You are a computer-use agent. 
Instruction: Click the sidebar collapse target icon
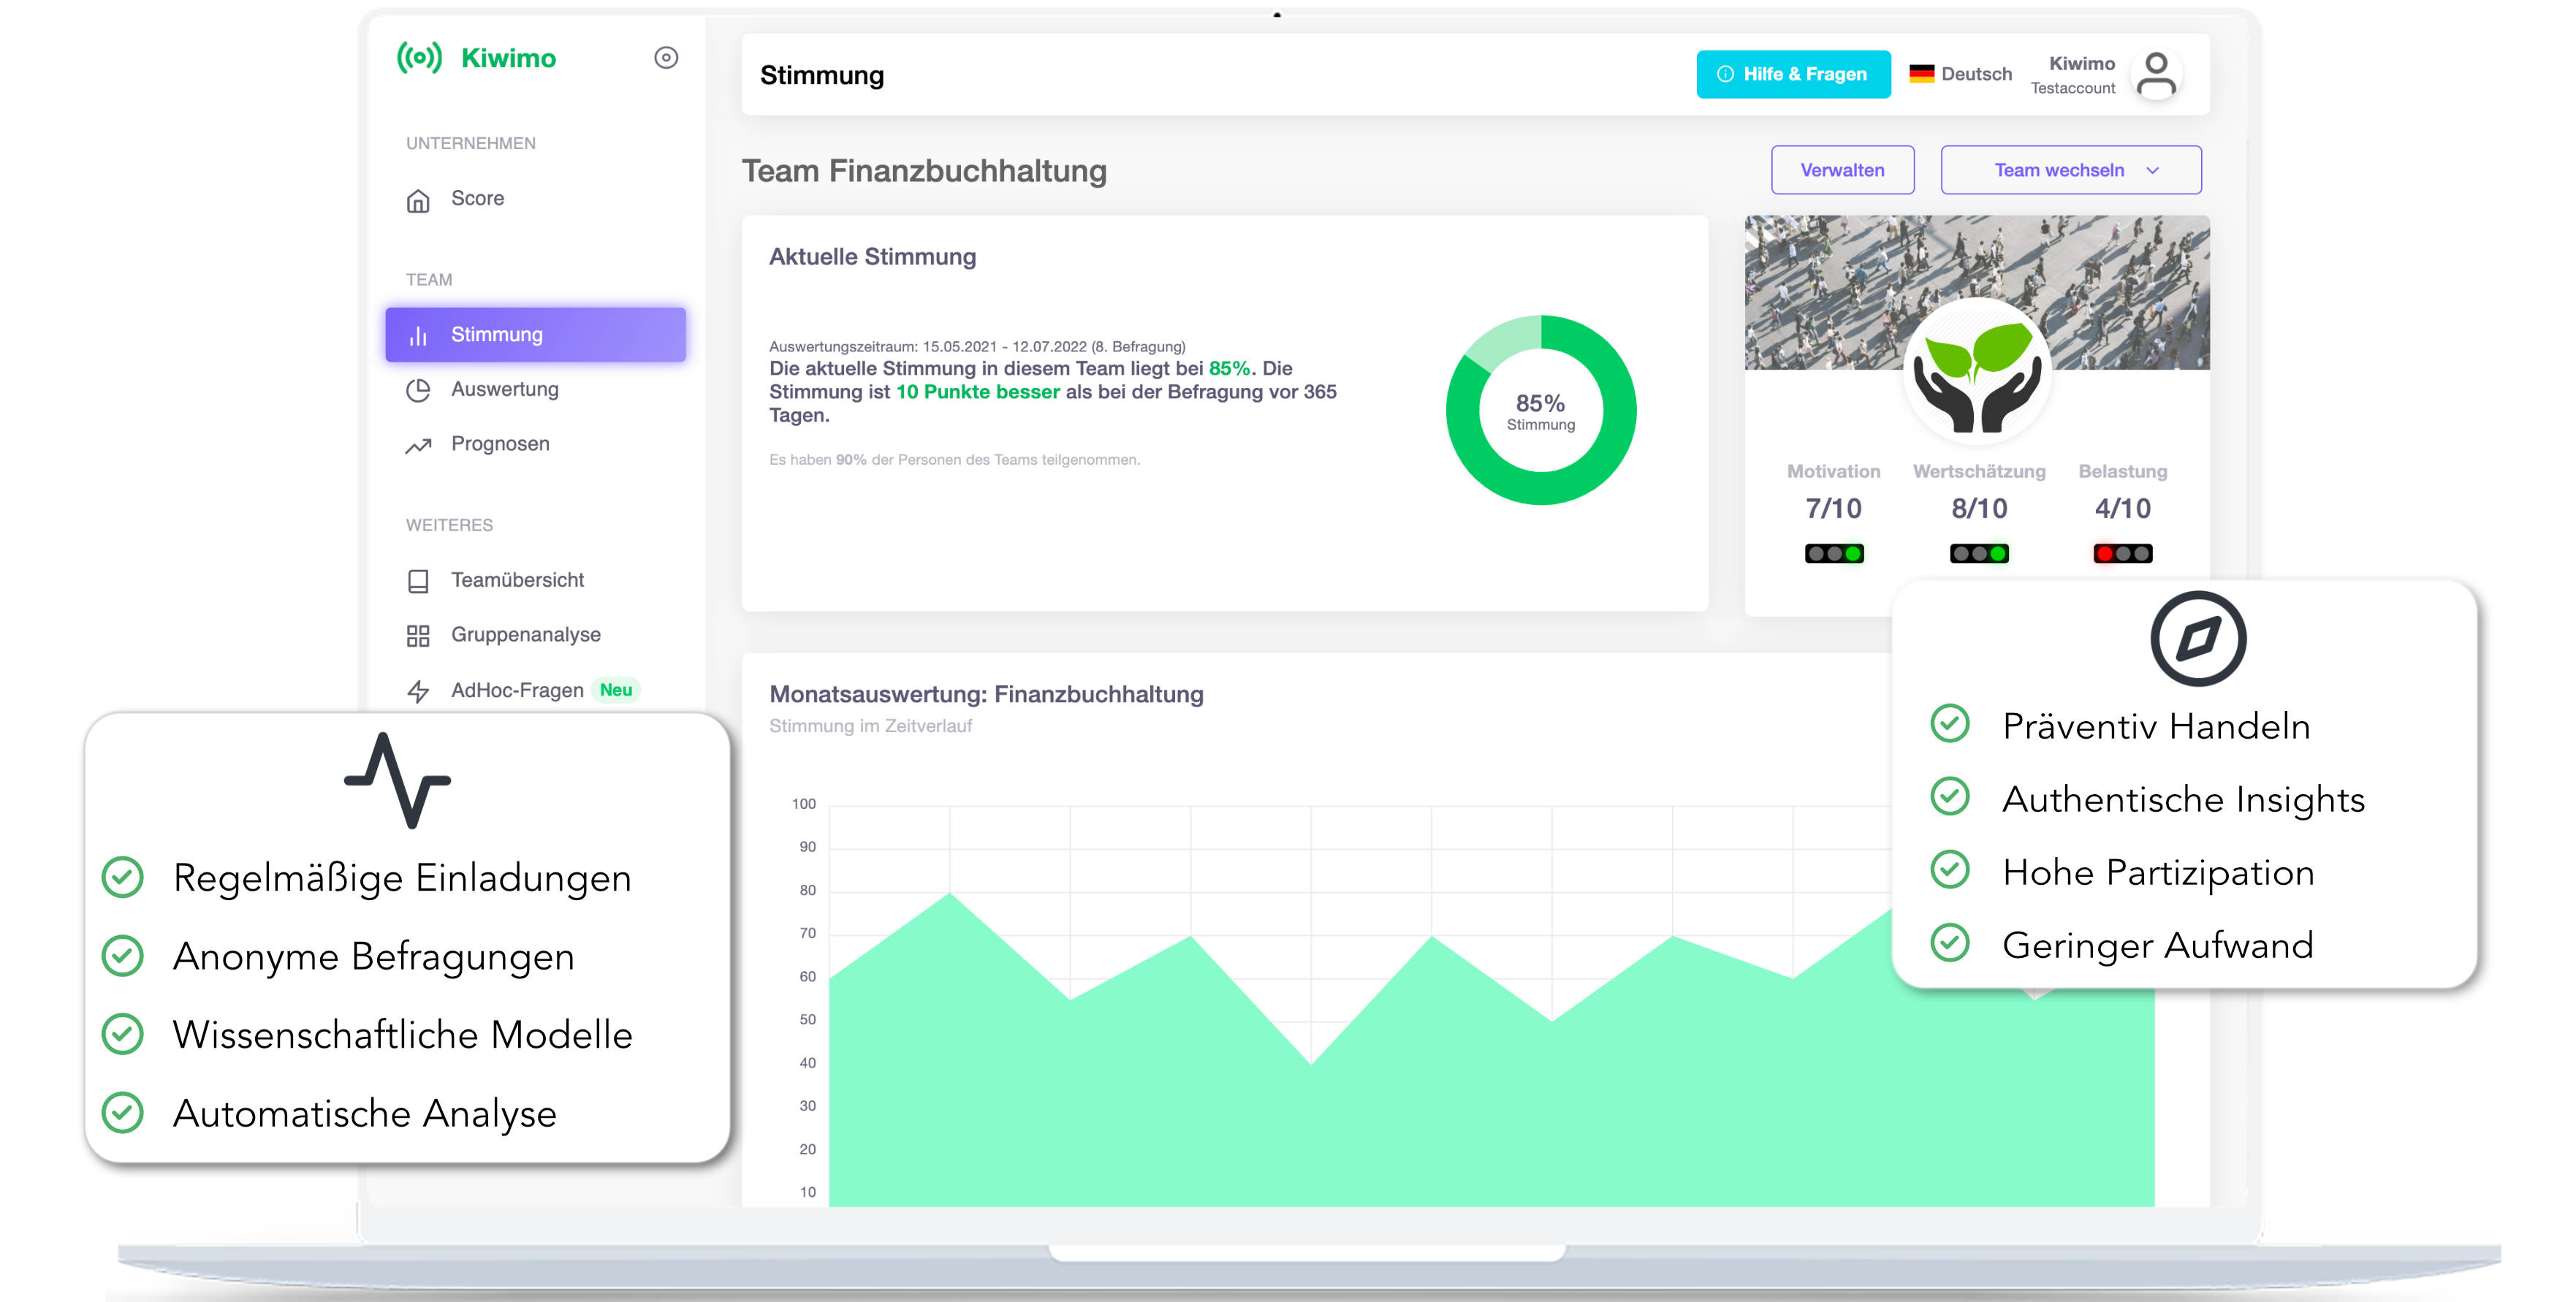[666, 58]
